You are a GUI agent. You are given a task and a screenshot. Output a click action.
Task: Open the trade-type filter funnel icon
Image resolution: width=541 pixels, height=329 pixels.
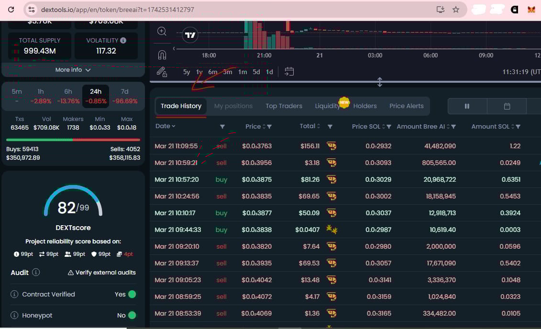tap(222, 127)
